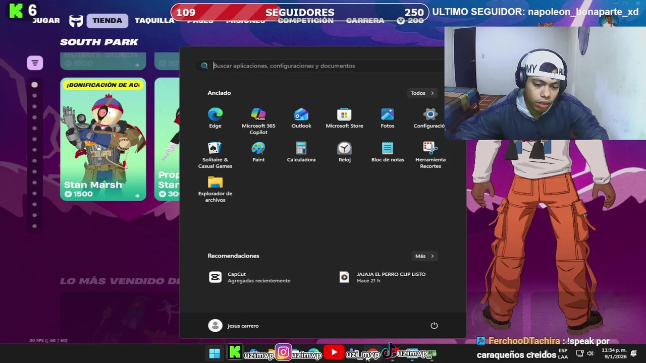646x363 pixels.
Task: Open the Calculadora app
Action: 301,152
